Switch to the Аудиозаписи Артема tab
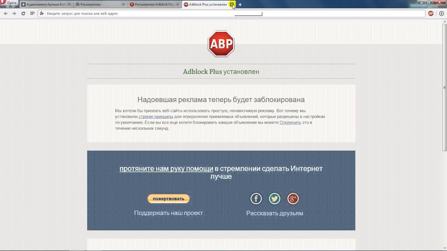Viewport: 447px width, 251px height. (x=46, y=5)
